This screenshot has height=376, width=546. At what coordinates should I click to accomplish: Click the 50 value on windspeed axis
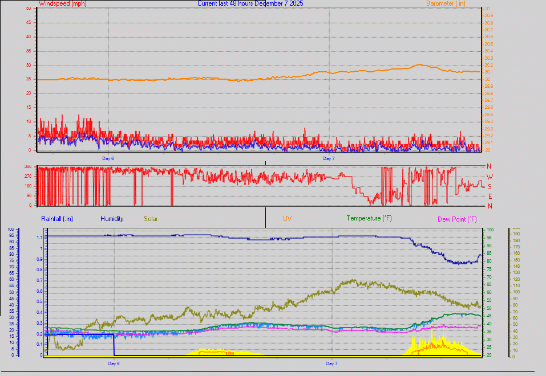29,8
